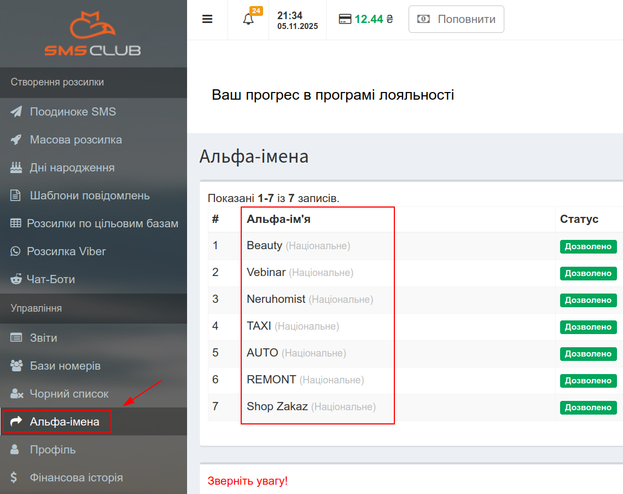
Task: Select the Shop Zakaz alpha name row
Action: (277, 407)
